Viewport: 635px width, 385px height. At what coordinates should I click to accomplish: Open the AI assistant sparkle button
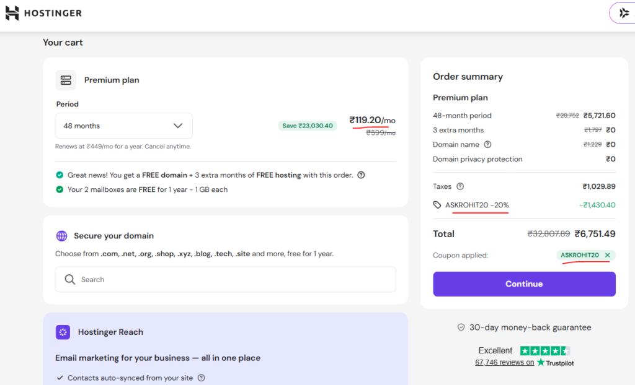624,13
